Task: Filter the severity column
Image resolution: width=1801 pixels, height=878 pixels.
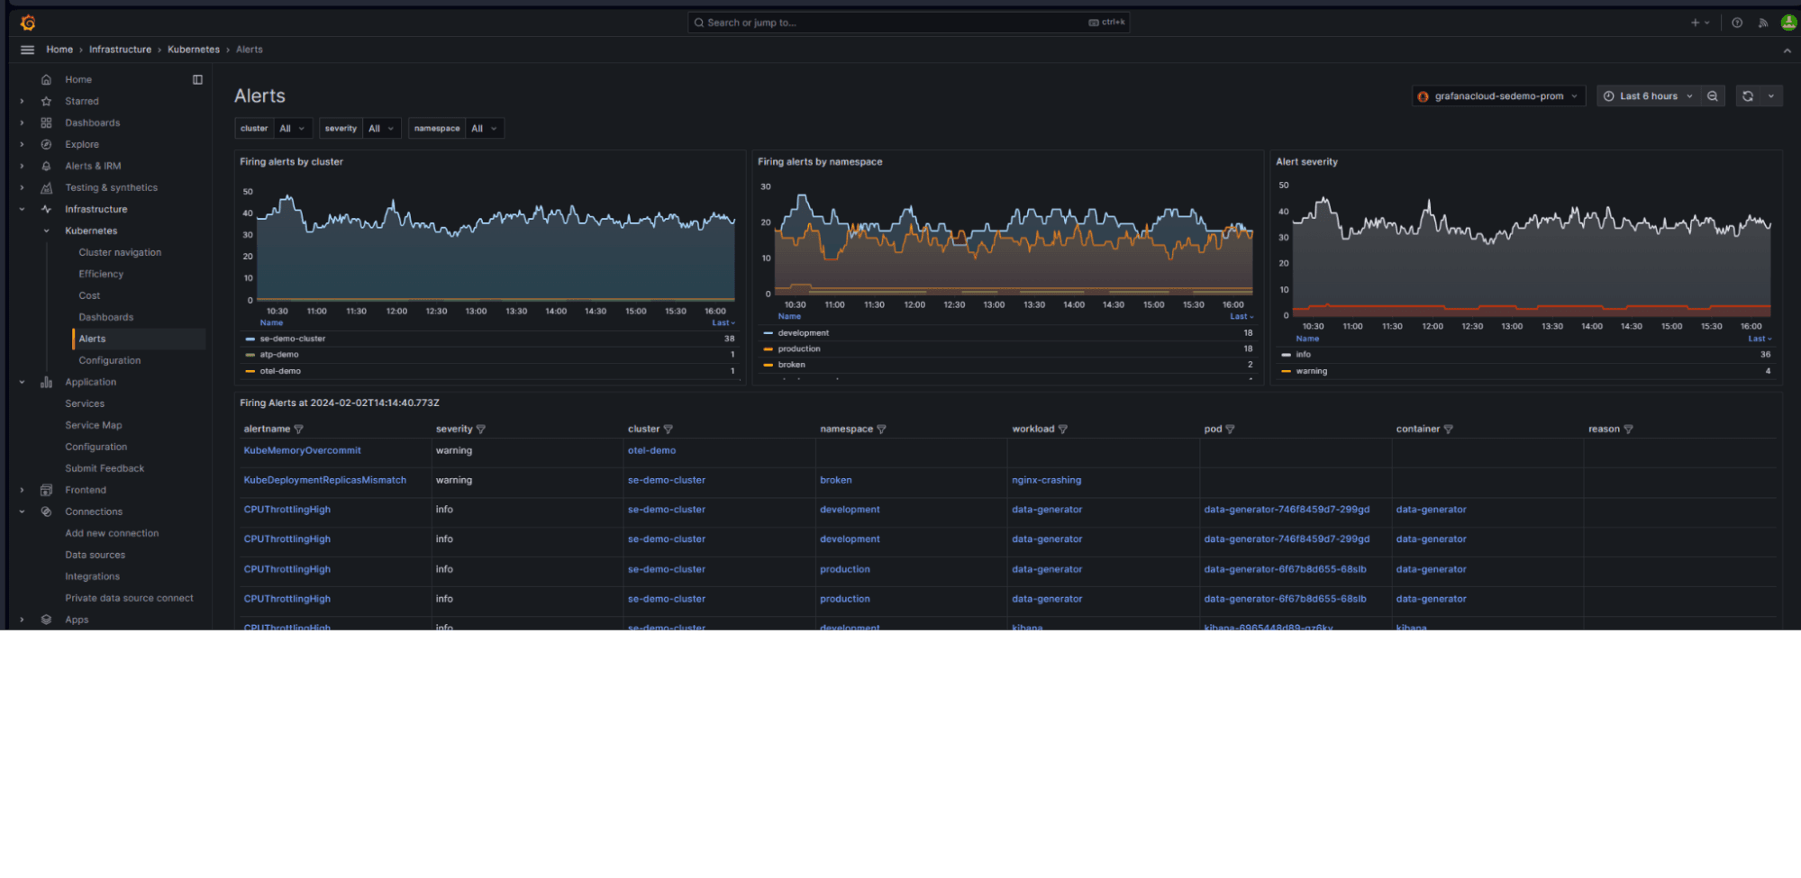Action: point(481,430)
